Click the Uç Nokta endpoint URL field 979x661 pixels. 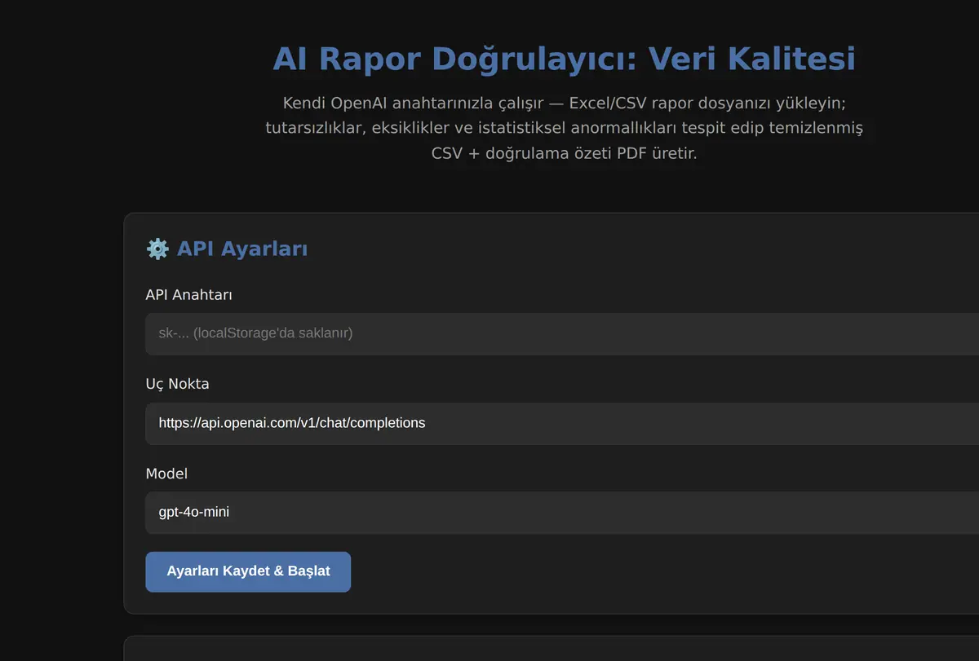click(562, 423)
